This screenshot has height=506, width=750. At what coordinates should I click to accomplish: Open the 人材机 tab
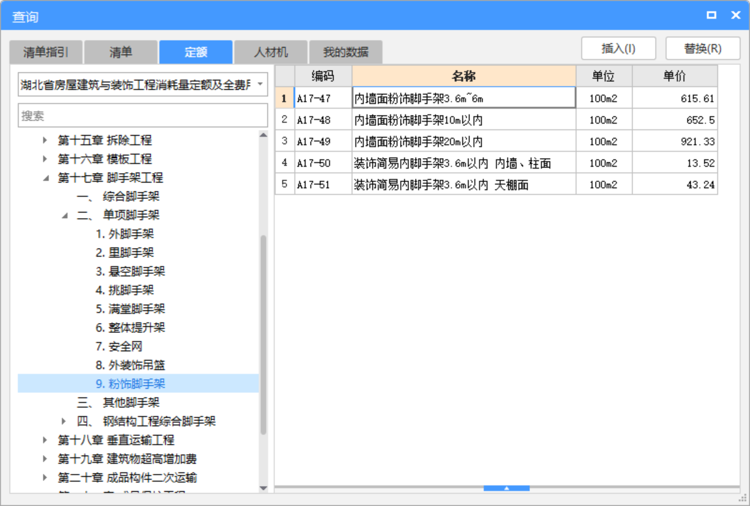pyautogui.click(x=271, y=52)
